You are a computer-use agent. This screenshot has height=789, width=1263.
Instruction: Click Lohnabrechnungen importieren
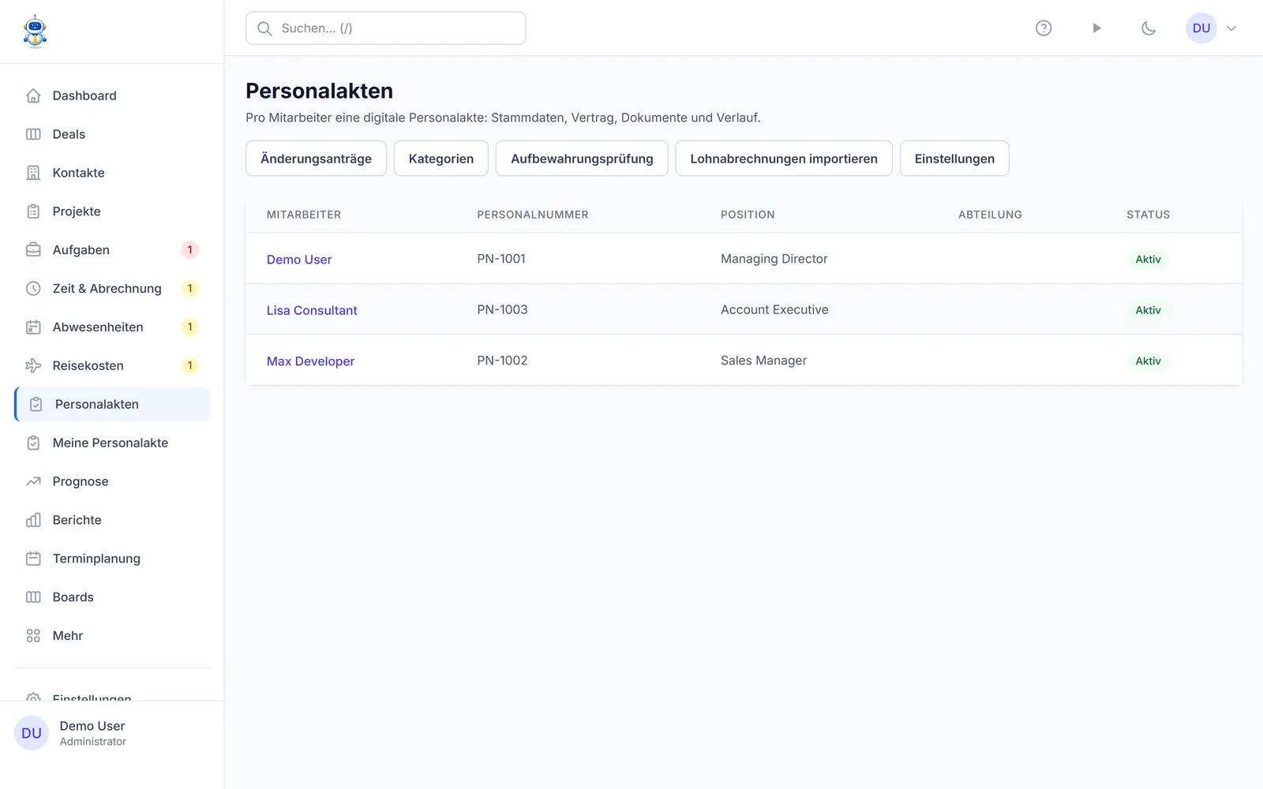(x=784, y=159)
